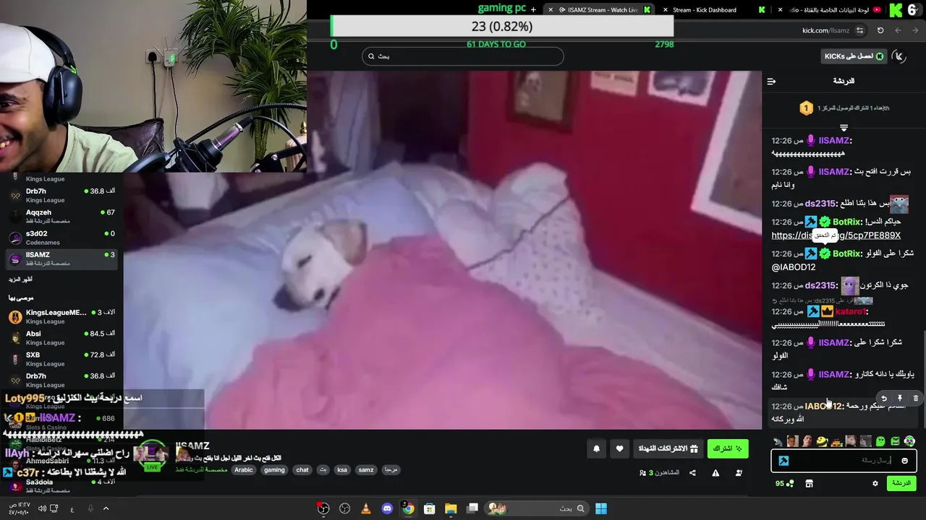The height and width of the screenshot is (520, 926).
Task: Open the Discord invite link in chat
Action: tap(836, 235)
